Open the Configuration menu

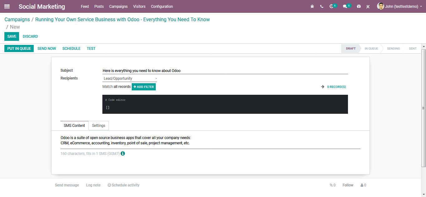[162, 7]
